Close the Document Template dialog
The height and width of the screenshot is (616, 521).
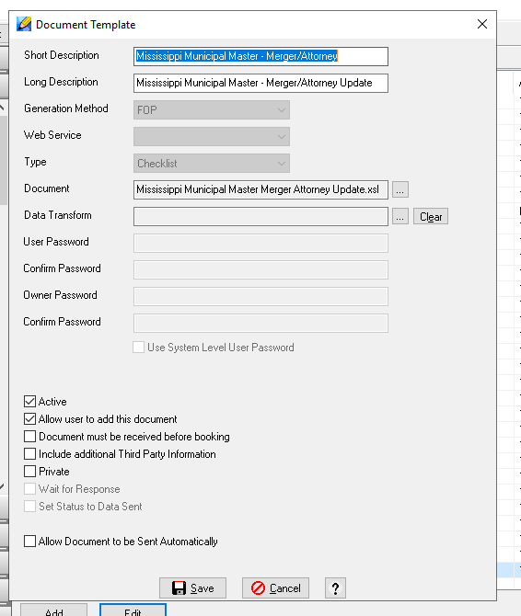coord(482,24)
